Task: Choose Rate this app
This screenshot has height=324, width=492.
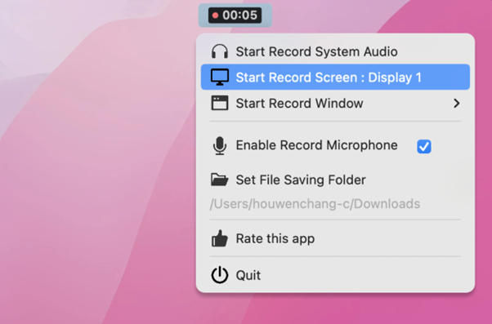Action: tap(335, 239)
